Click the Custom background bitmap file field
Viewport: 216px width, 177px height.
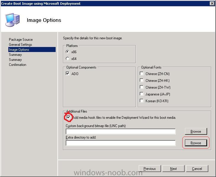click(x=121, y=131)
